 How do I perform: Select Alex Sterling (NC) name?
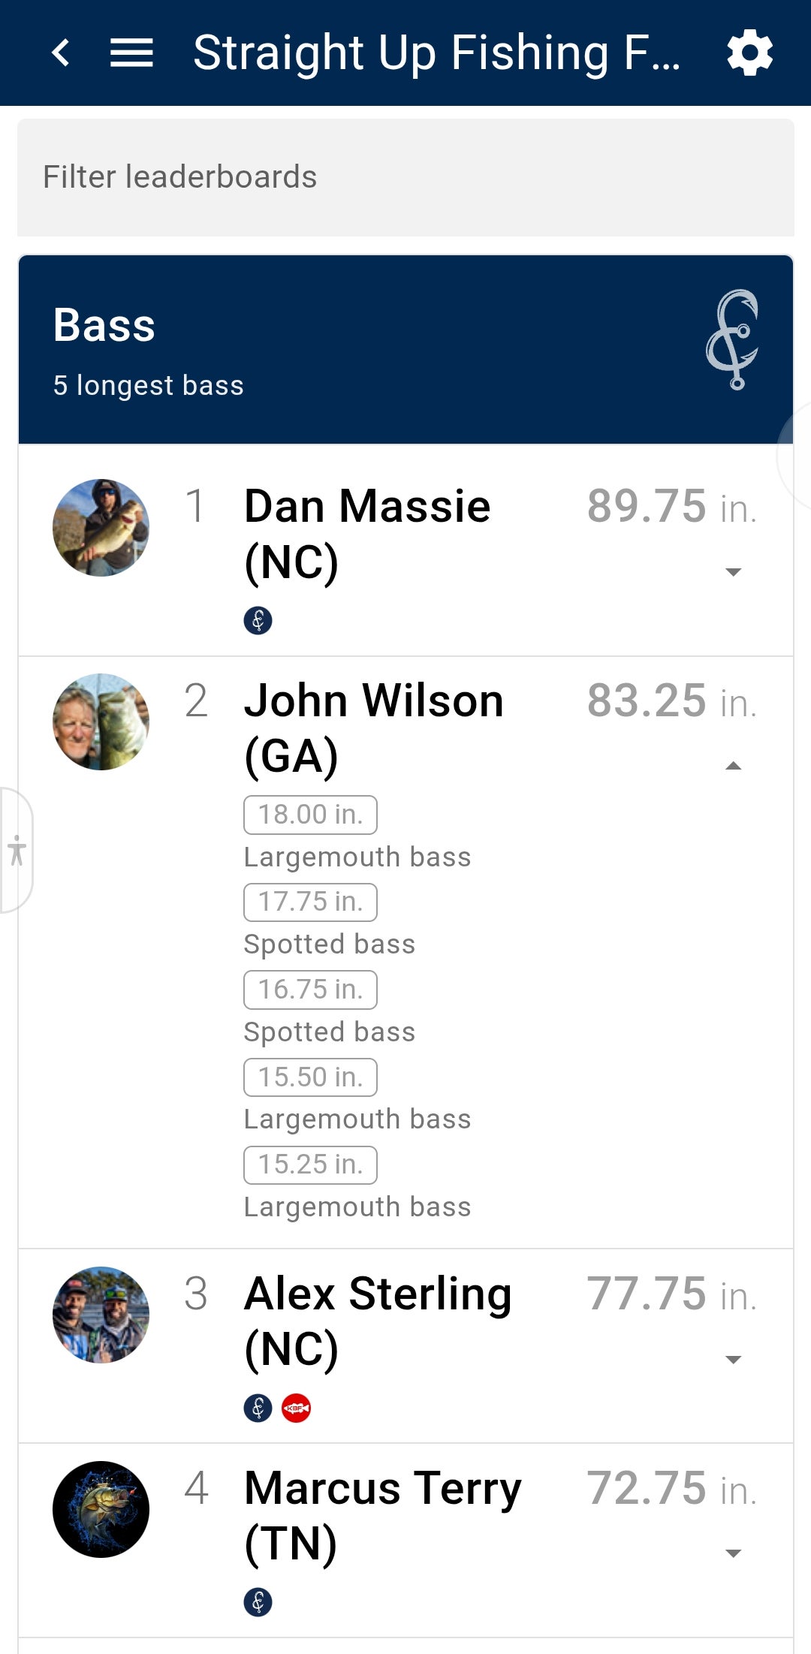coord(378,1321)
